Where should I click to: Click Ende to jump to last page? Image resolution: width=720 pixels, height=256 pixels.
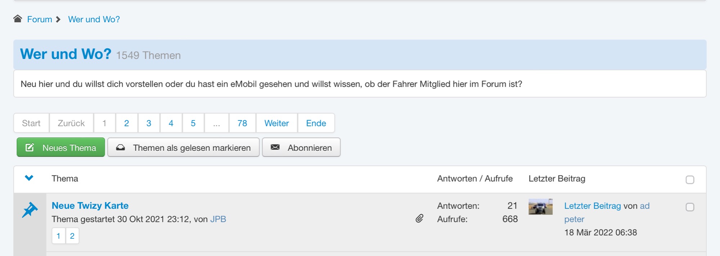(x=316, y=123)
